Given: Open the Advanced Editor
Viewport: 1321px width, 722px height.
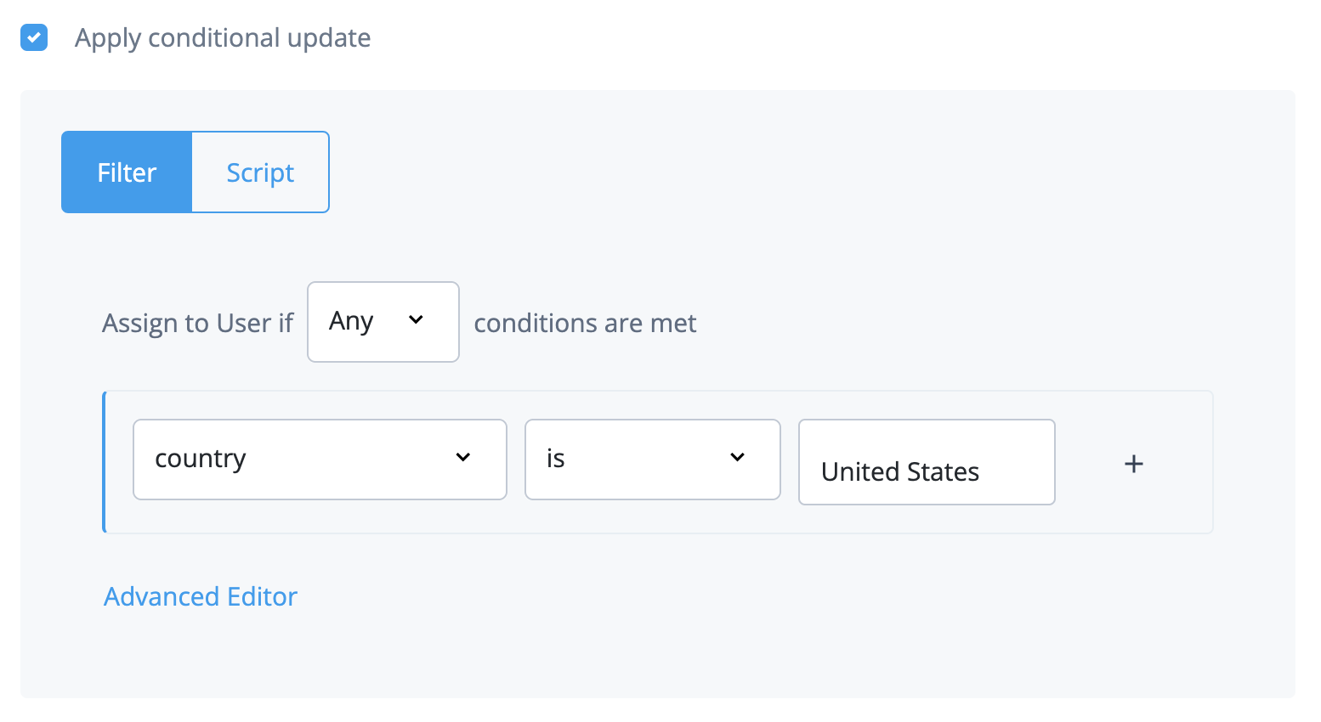Looking at the screenshot, I should [200, 596].
